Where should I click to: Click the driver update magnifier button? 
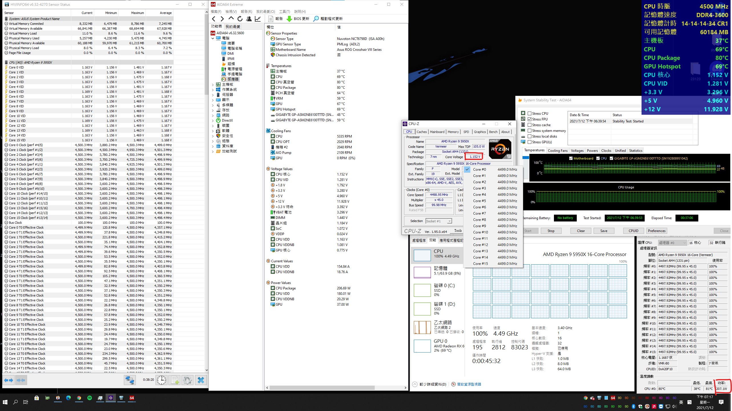[x=328, y=19]
